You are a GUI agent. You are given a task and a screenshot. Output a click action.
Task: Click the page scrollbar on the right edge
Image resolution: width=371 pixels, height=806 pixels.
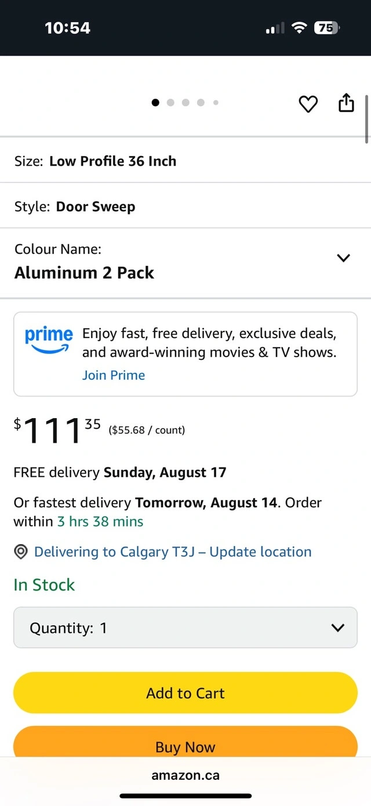[367, 119]
